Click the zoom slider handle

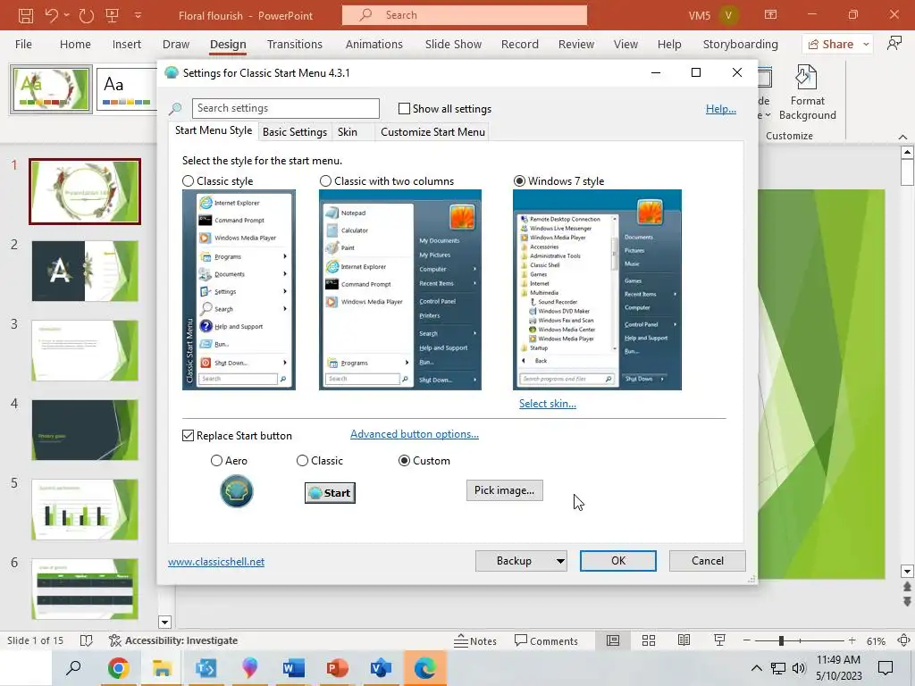pyautogui.click(x=781, y=640)
